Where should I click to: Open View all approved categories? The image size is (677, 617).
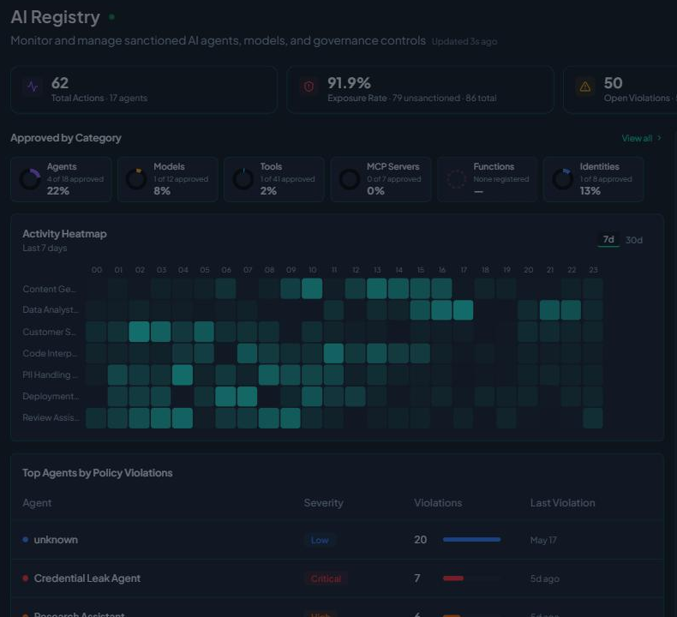637,138
